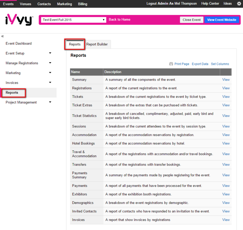View the Invited Contacts report
This screenshot has height=230, width=243.
click(x=226, y=211)
